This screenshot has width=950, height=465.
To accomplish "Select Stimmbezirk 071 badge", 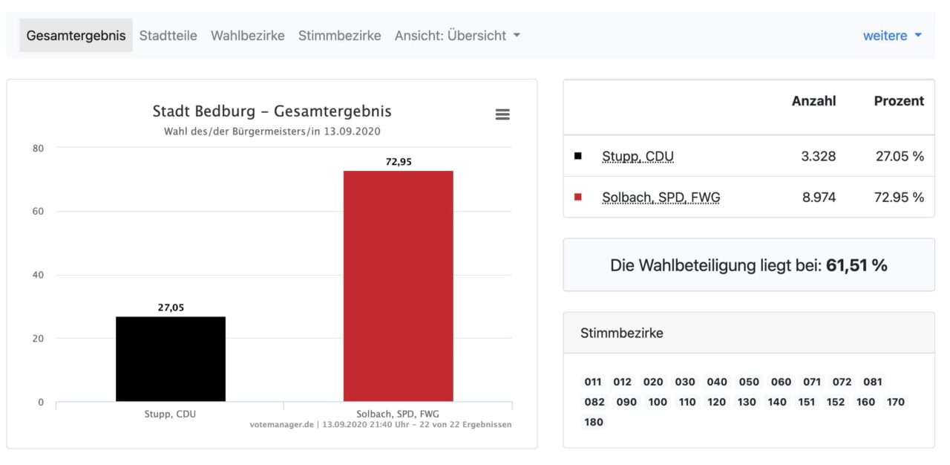I will click(x=812, y=382).
